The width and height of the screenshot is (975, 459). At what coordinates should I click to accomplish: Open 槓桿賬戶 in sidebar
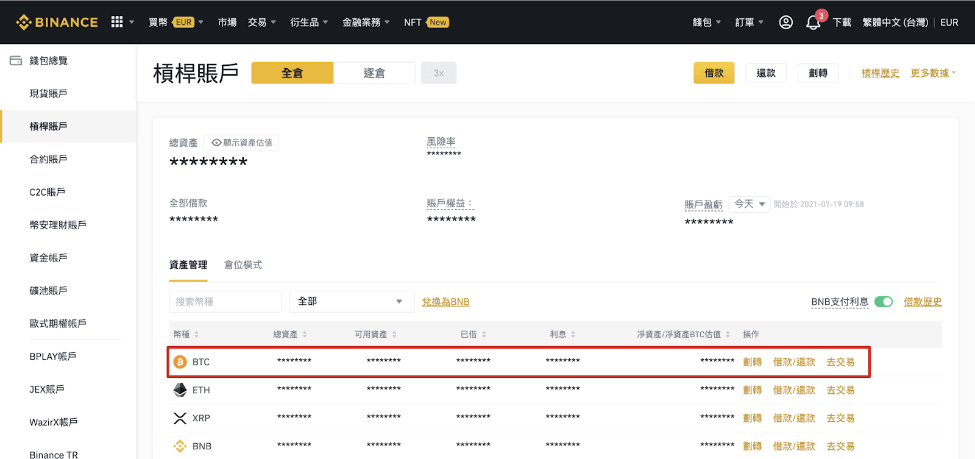[68, 126]
